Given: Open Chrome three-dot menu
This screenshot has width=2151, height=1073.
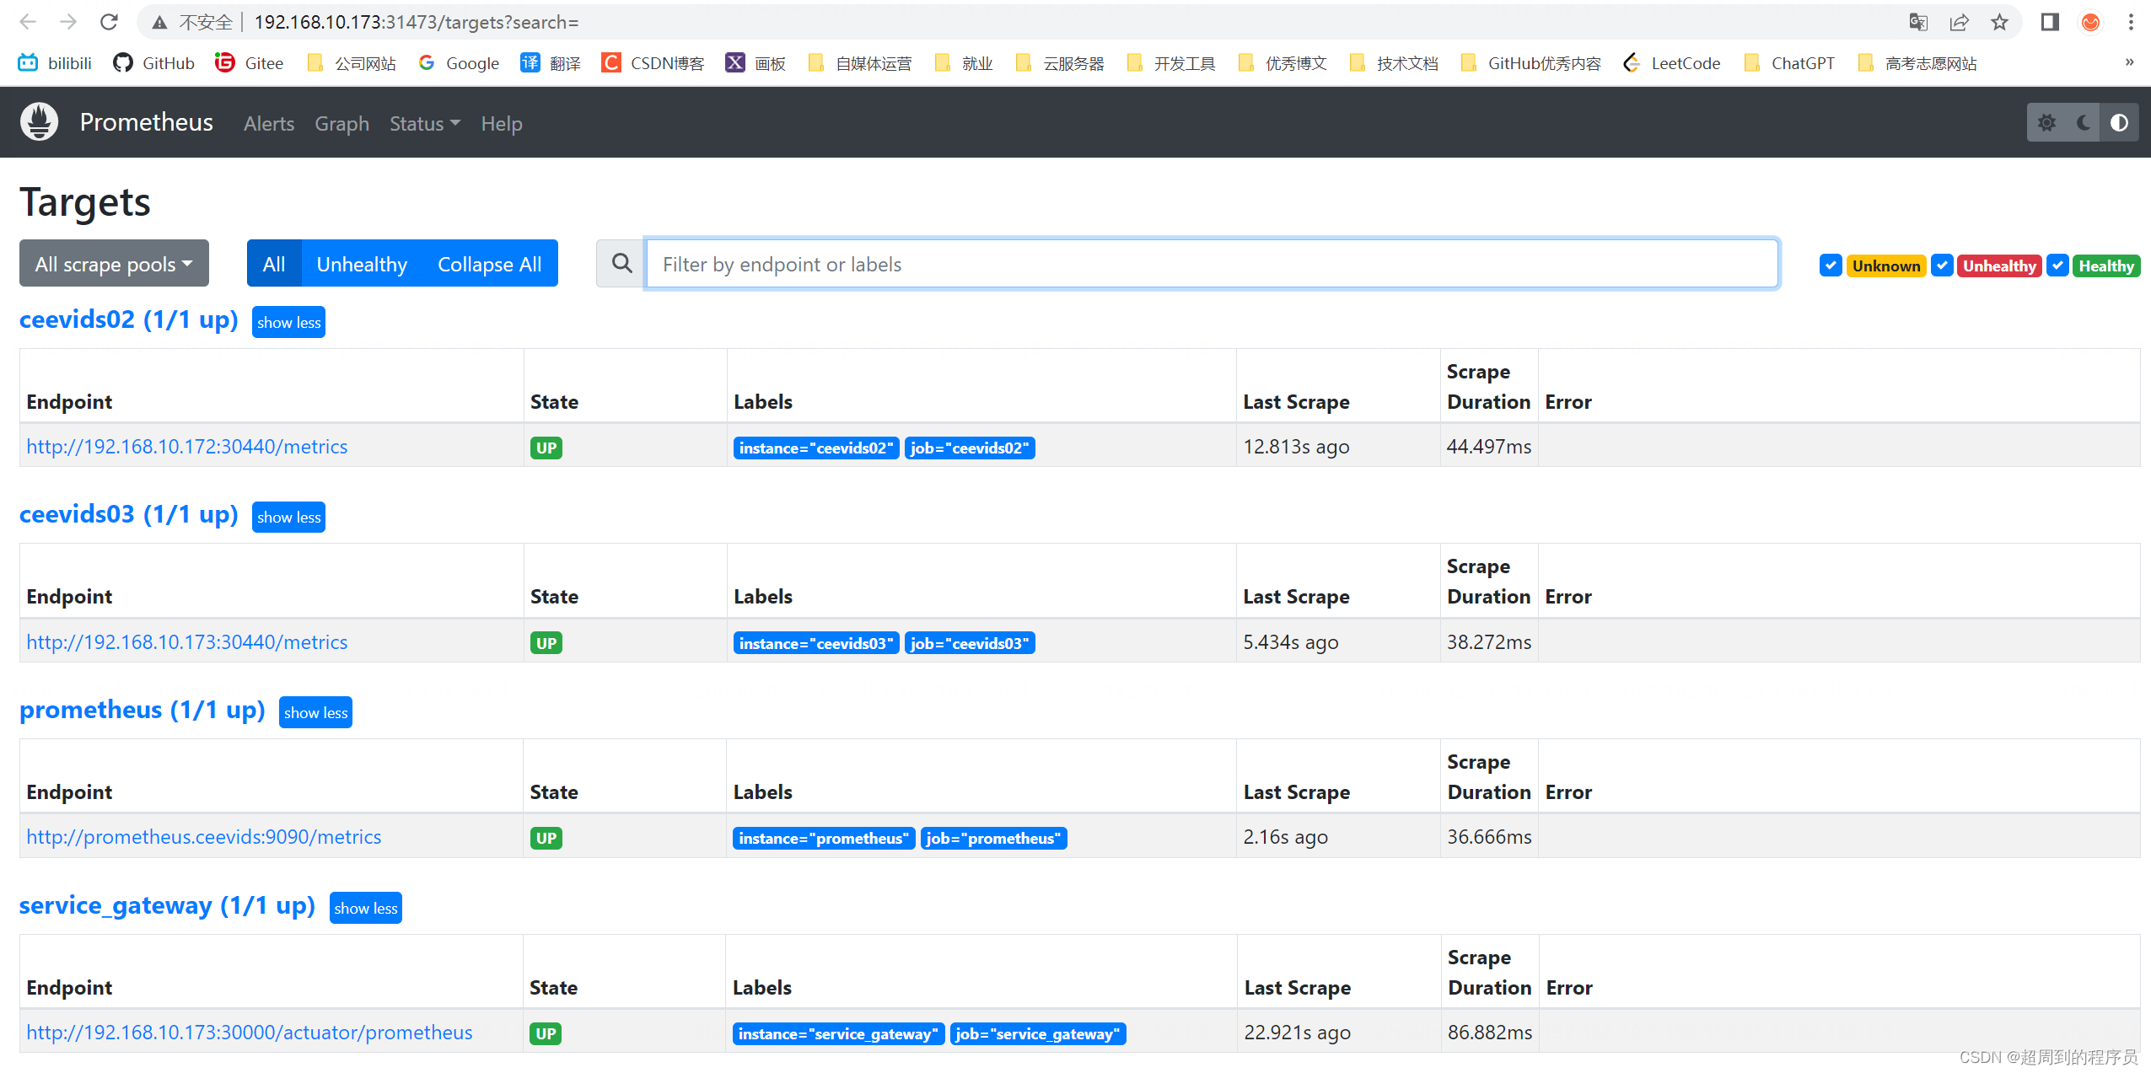Looking at the screenshot, I should tap(2131, 23).
